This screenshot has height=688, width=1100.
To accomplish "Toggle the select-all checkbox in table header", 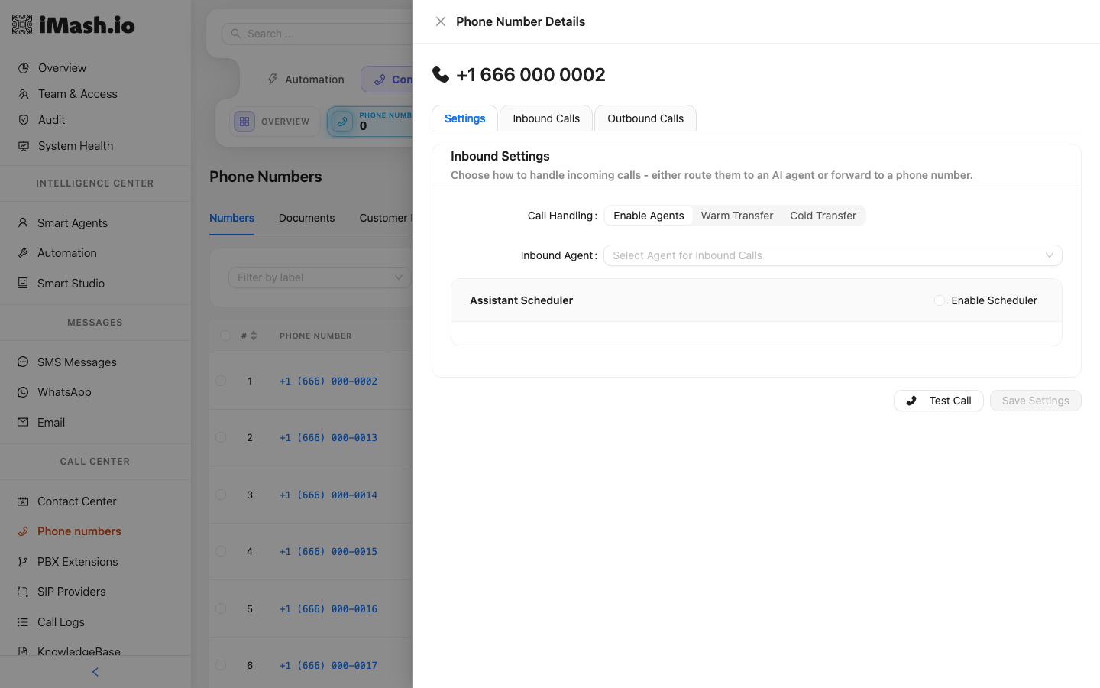I will pyautogui.click(x=225, y=336).
